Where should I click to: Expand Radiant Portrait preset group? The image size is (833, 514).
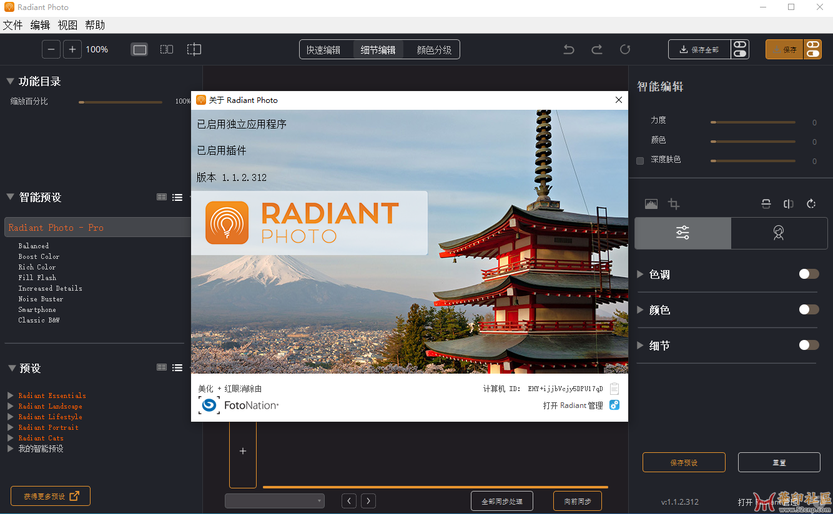click(x=11, y=427)
